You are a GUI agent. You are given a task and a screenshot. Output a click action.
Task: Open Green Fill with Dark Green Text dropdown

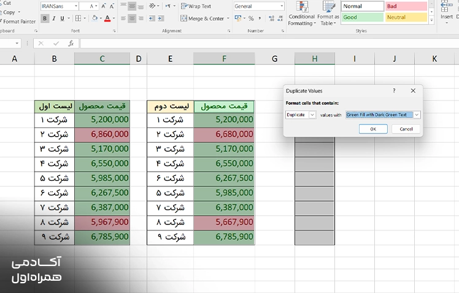[x=417, y=115]
